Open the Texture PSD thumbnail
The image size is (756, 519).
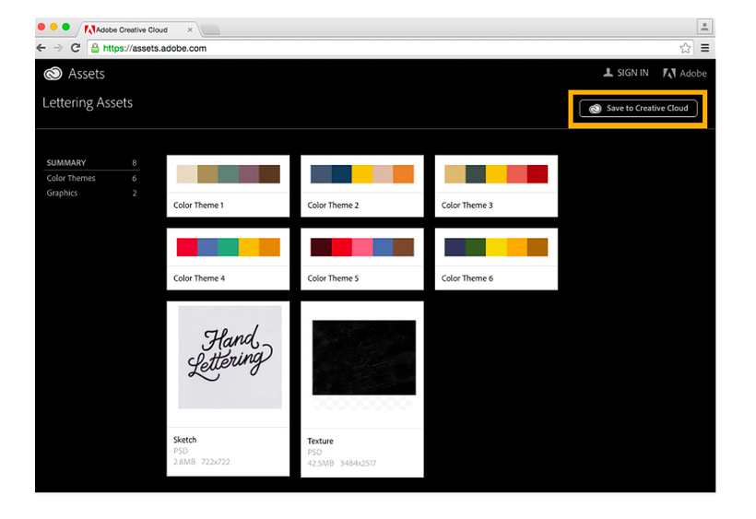[x=363, y=358]
